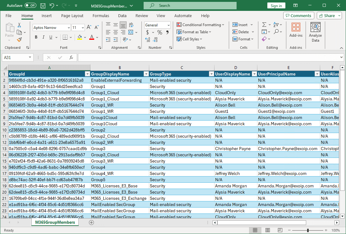Open the Comments pane

[x=298, y=16]
